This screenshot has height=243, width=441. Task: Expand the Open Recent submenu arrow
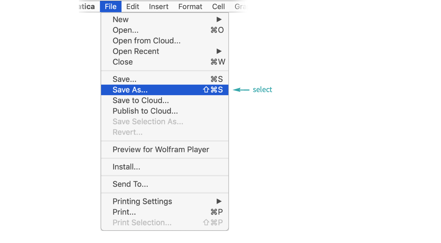point(219,51)
